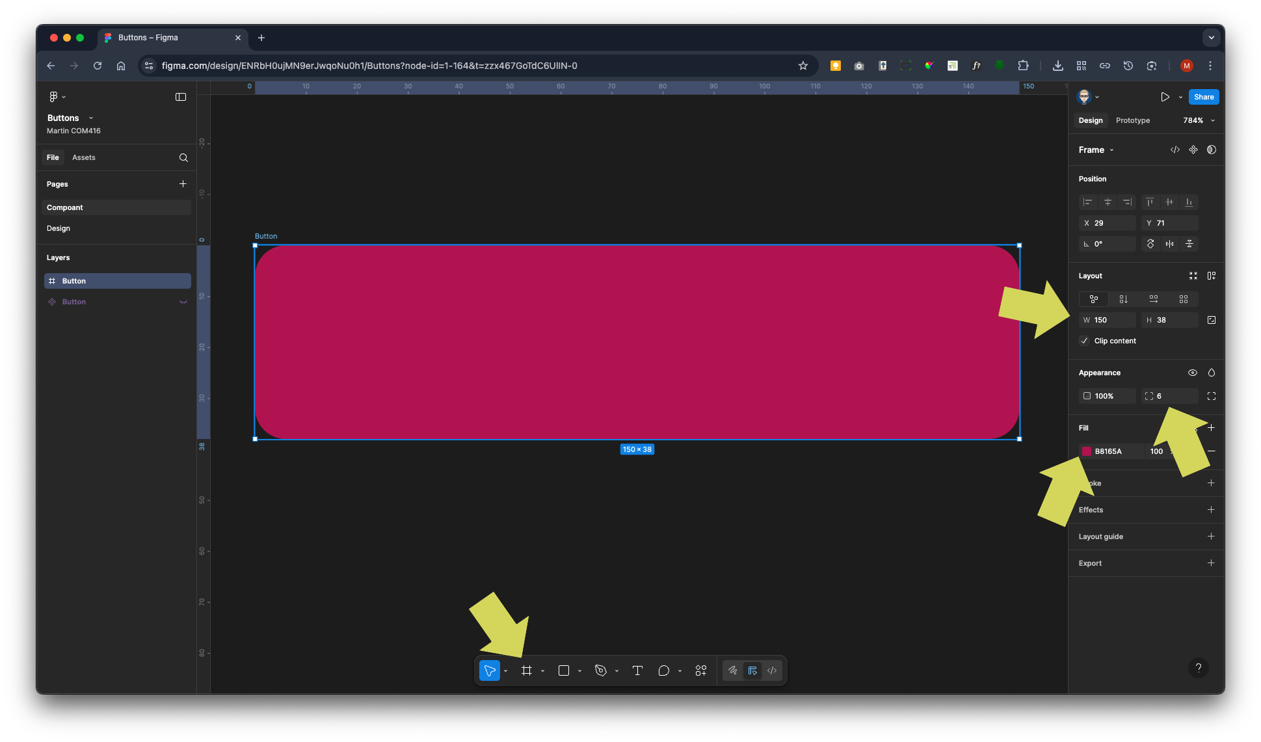The image size is (1261, 742).
Task: Toggle the Clip content checkbox
Action: tap(1084, 341)
